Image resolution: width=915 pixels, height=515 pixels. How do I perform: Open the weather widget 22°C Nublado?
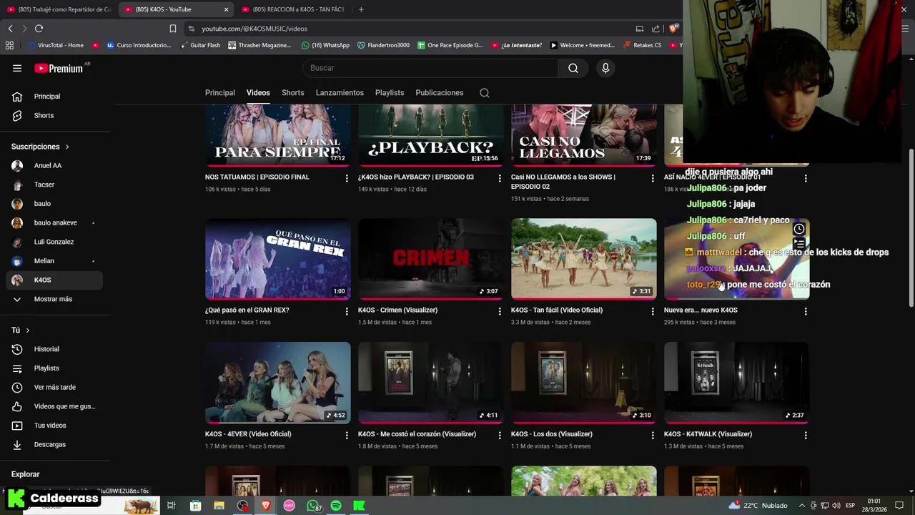pyautogui.click(x=758, y=506)
